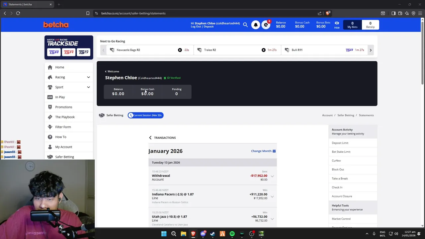
Task: Open the Change Month calendar picker
Action: coord(263,151)
